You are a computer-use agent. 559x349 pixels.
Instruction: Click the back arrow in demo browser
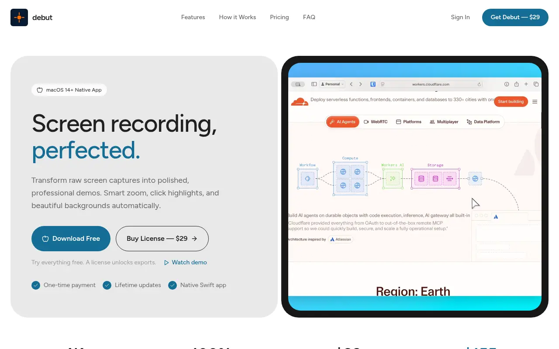click(x=351, y=84)
